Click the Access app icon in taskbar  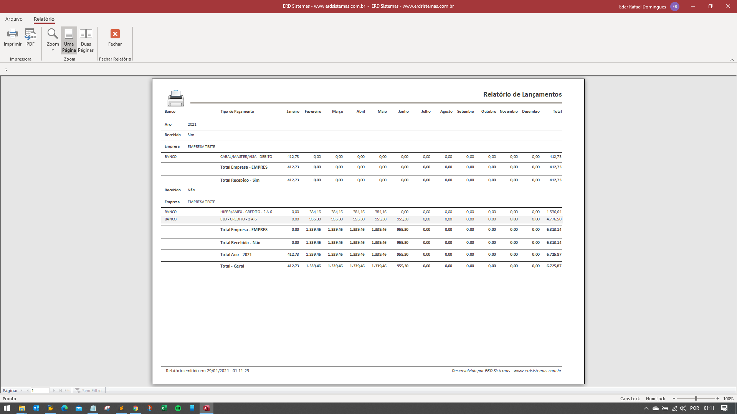click(x=207, y=408)
